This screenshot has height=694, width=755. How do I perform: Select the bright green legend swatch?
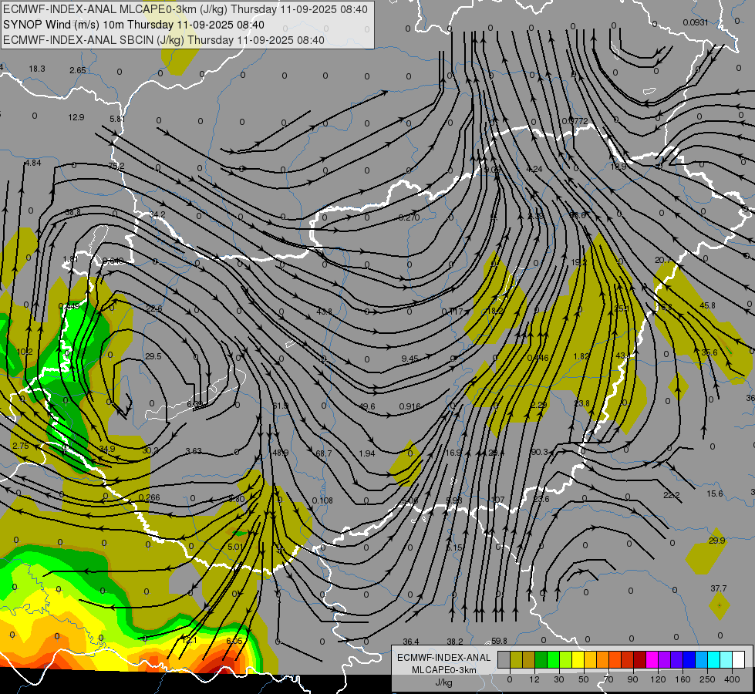(x=553, y=660)
